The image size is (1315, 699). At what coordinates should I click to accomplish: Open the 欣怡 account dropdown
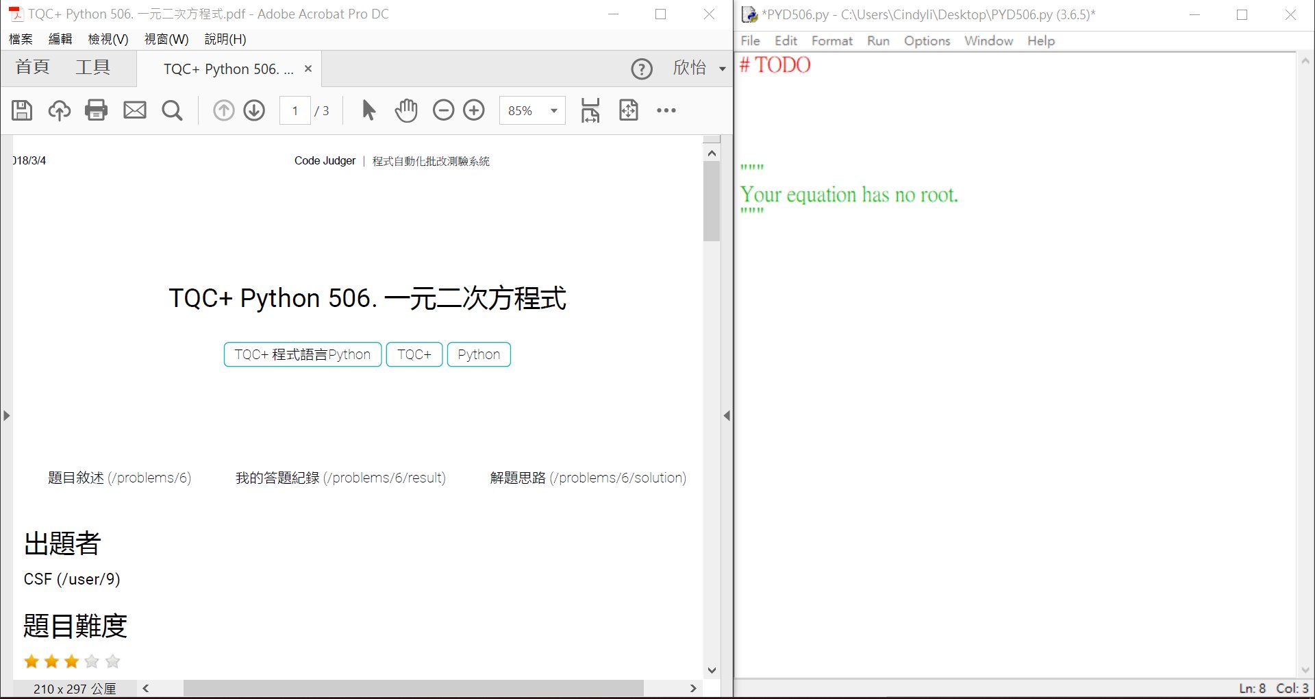pyautogui.click(x=699, y=68)
